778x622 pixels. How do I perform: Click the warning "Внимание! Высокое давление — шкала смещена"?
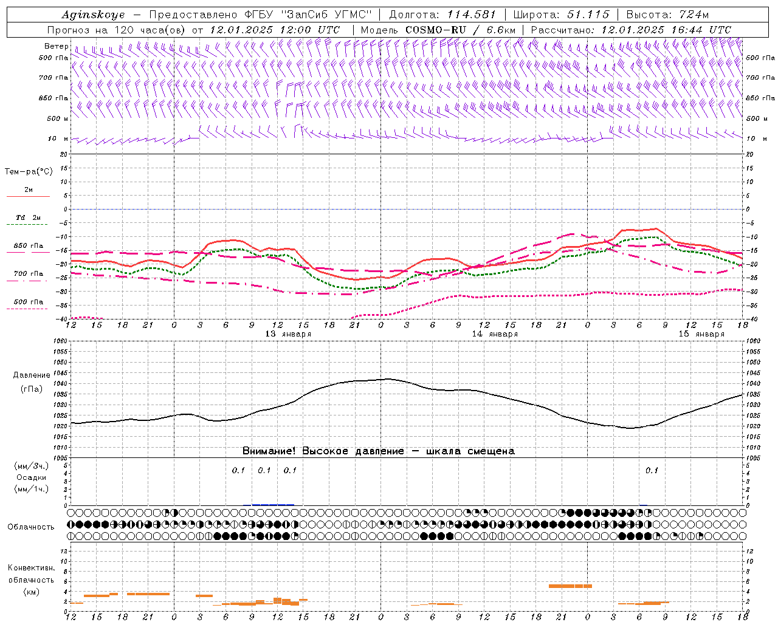379,451
